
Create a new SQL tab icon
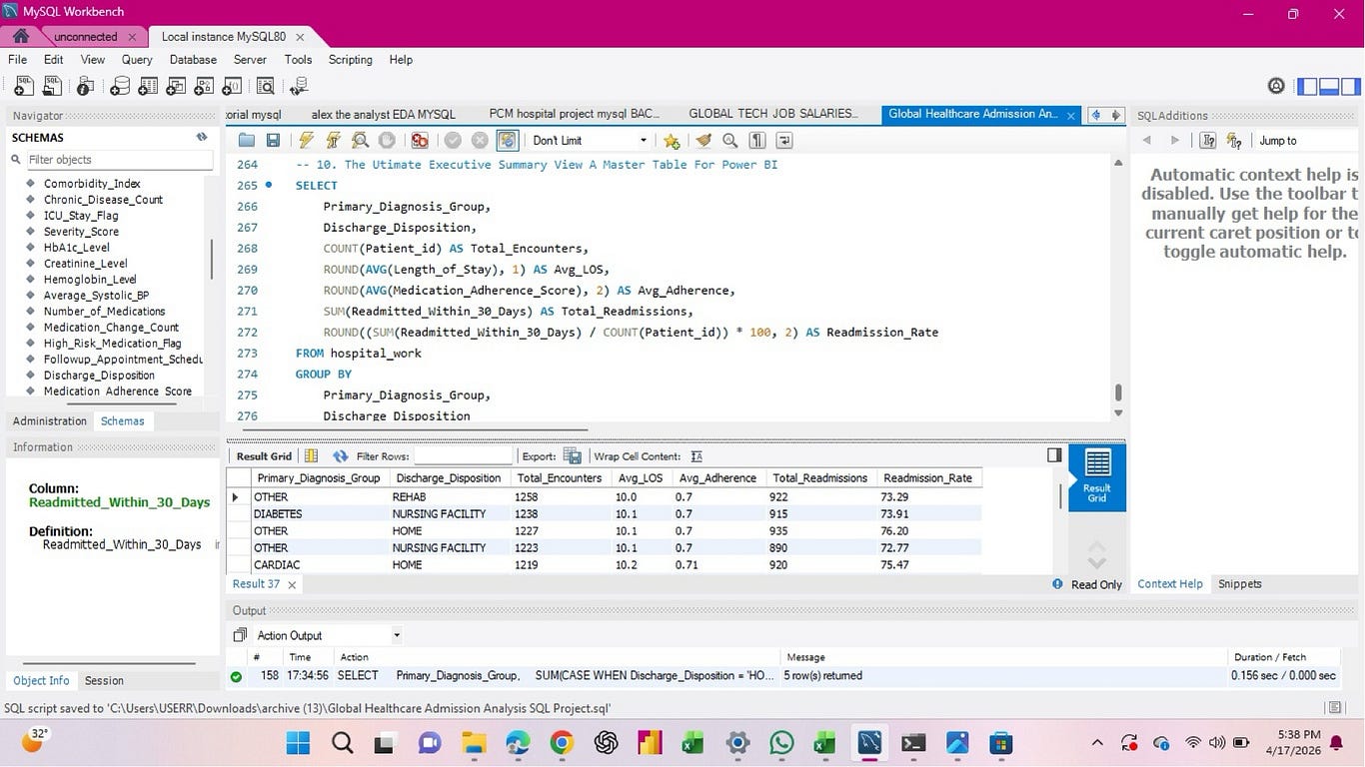pos(24,86)
